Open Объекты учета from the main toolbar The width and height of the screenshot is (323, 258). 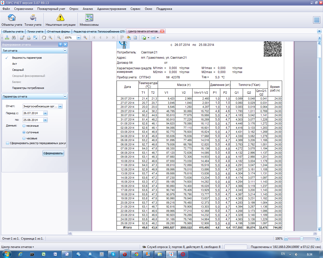12,20
